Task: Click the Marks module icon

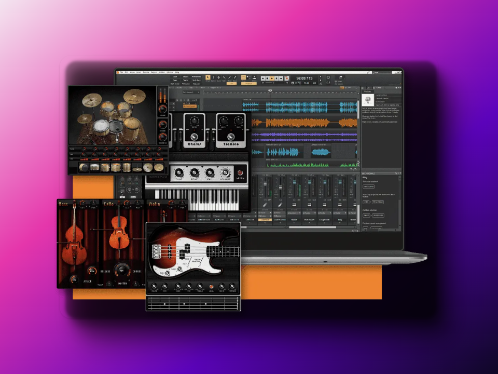Action: click(x=254, y=78)
